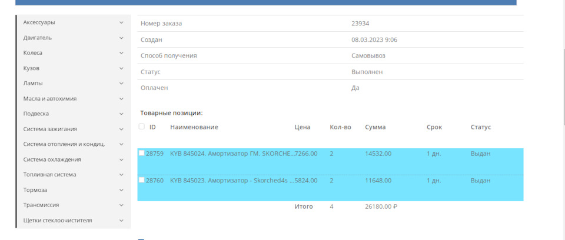Open the Тормоза menu item
The height and width of the screenshot is (240, 565).
point(35,190)
